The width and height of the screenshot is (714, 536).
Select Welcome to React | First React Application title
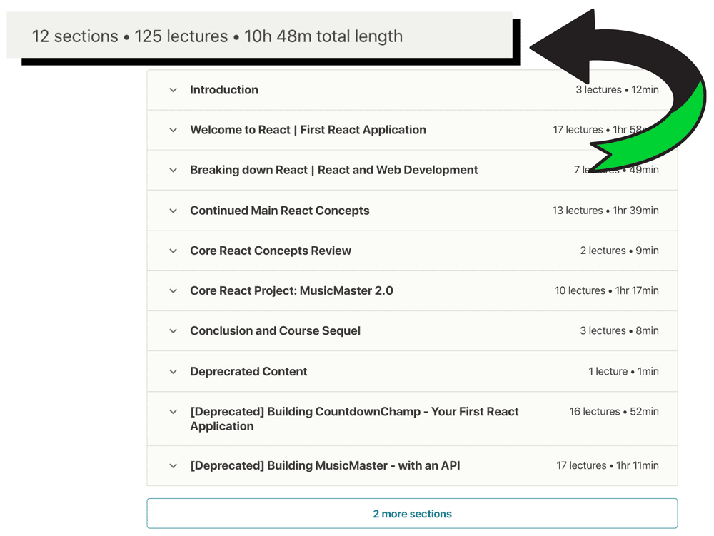pyautogui.click(x=308, y=130)
